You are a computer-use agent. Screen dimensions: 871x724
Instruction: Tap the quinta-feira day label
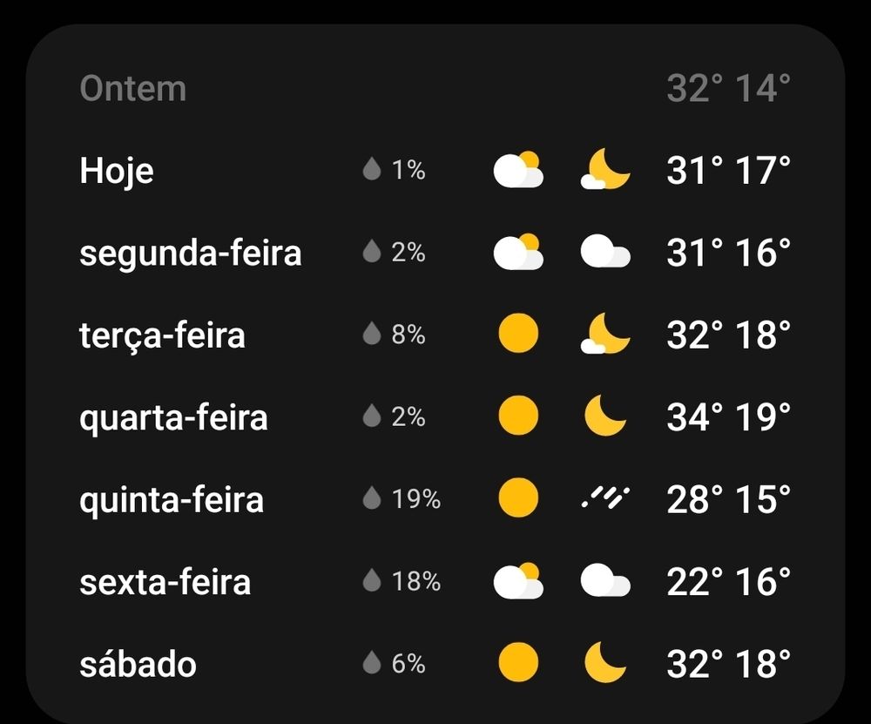[x=172, y=500]
